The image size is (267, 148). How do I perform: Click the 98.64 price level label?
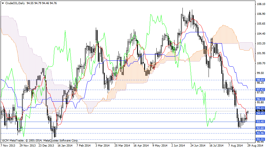click(x=260, y=80)
